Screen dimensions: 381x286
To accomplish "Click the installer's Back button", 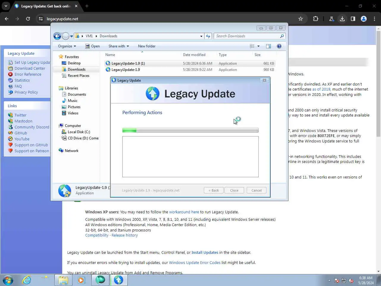I will click(214, 190).
